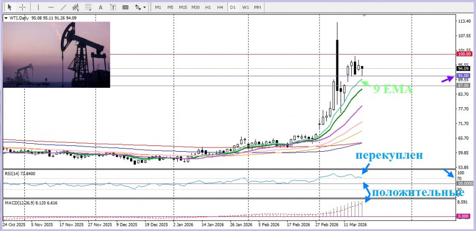Screen dimensions: 476x231
Task: Open the arrows objects dropdown
Action: (140, 7)
